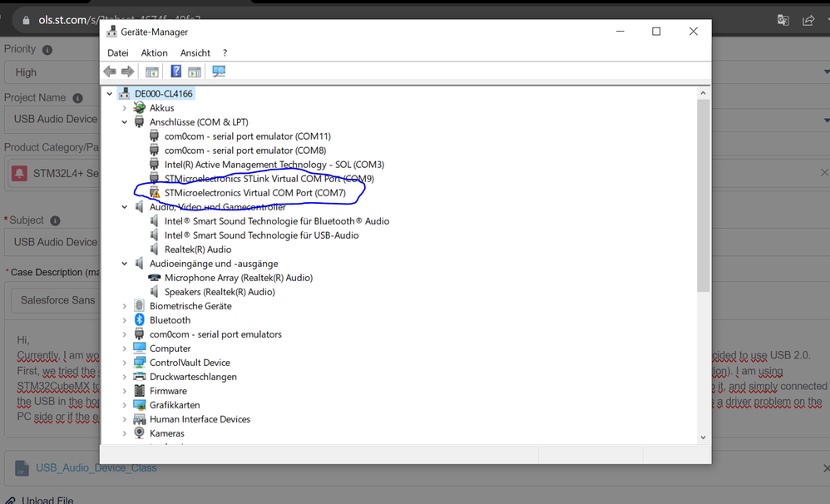Screen dimensions: 830x504
Task: Click the info icon next to Priority
Action: tap(47, 50)
